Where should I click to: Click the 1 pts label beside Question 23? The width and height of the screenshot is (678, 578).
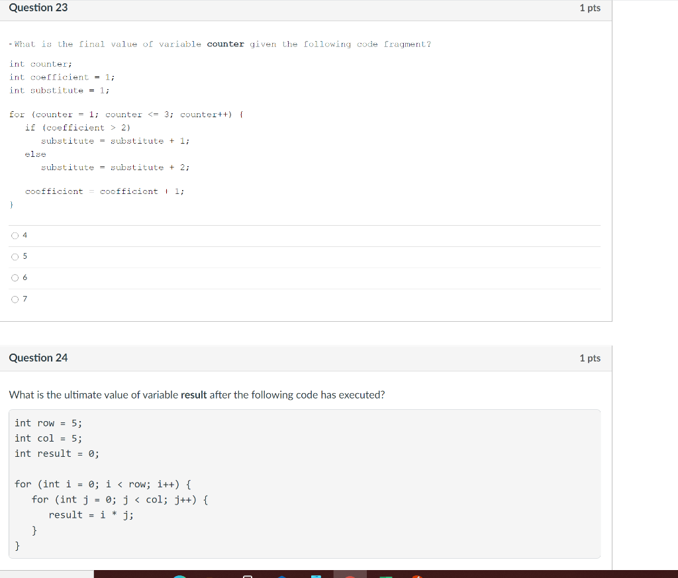tap(589, 7)
